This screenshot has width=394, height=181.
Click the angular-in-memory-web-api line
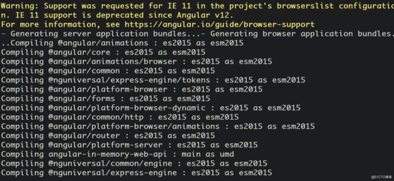[117, 154]
